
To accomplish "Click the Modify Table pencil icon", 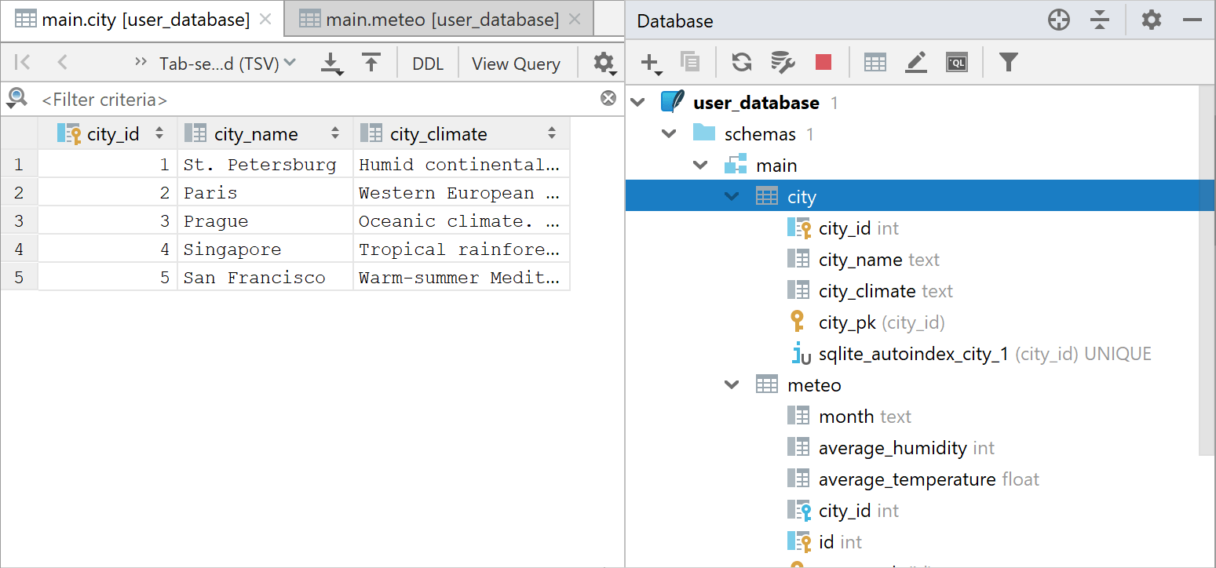I will (915, 62).
